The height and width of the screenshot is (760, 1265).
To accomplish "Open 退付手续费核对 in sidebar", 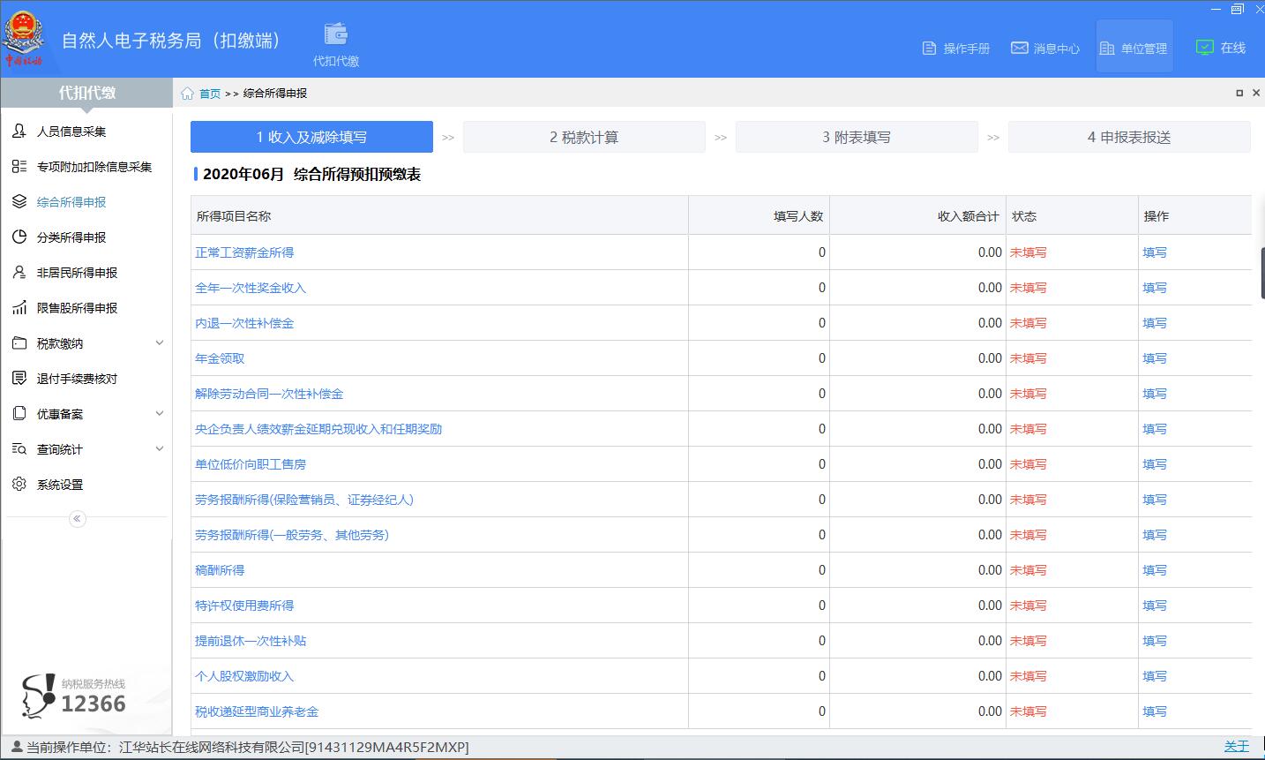I will (x=77, y=379).
